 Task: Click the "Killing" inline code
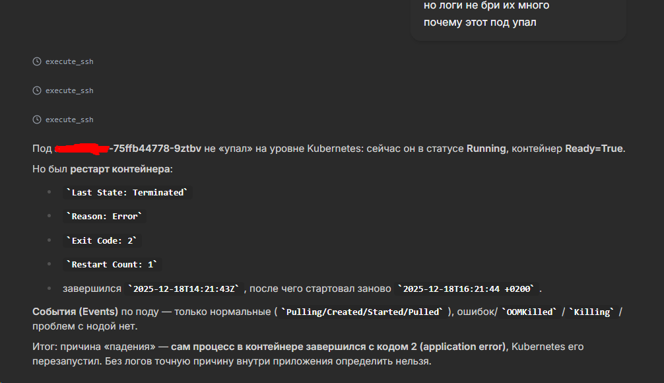593,312
